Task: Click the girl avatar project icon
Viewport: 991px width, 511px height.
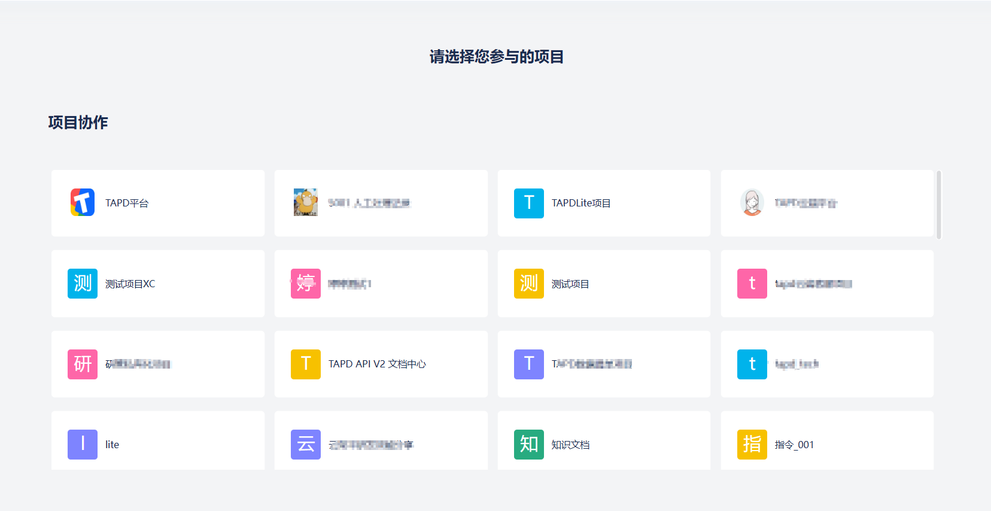Action: [752, 203]
